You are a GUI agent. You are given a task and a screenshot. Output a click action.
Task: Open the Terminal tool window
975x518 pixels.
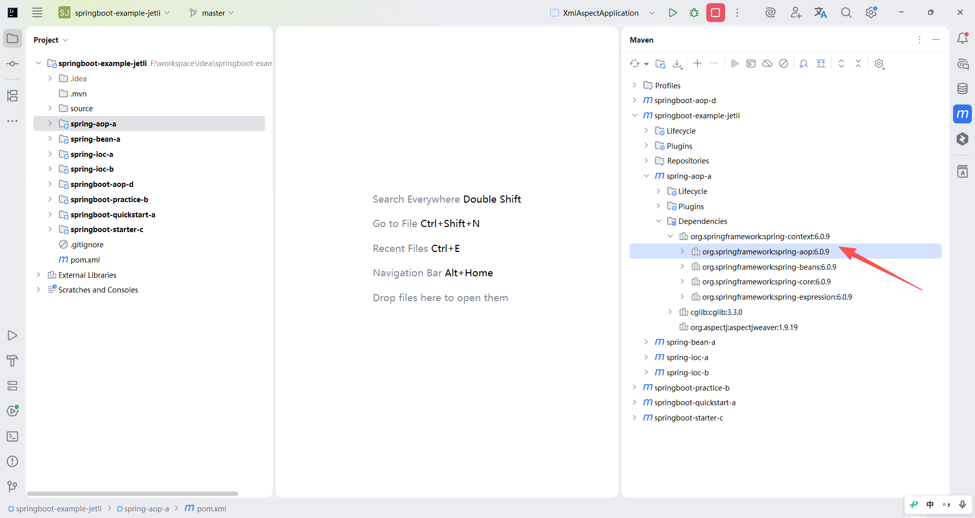tap(13, 436)
